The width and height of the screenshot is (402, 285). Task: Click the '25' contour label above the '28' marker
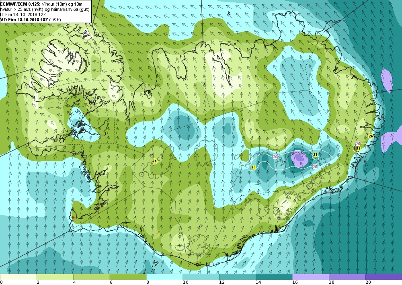(x=358, y=144)
